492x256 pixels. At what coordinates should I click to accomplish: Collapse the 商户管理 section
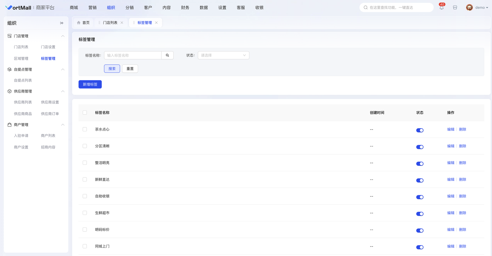[x=63, y=125]
